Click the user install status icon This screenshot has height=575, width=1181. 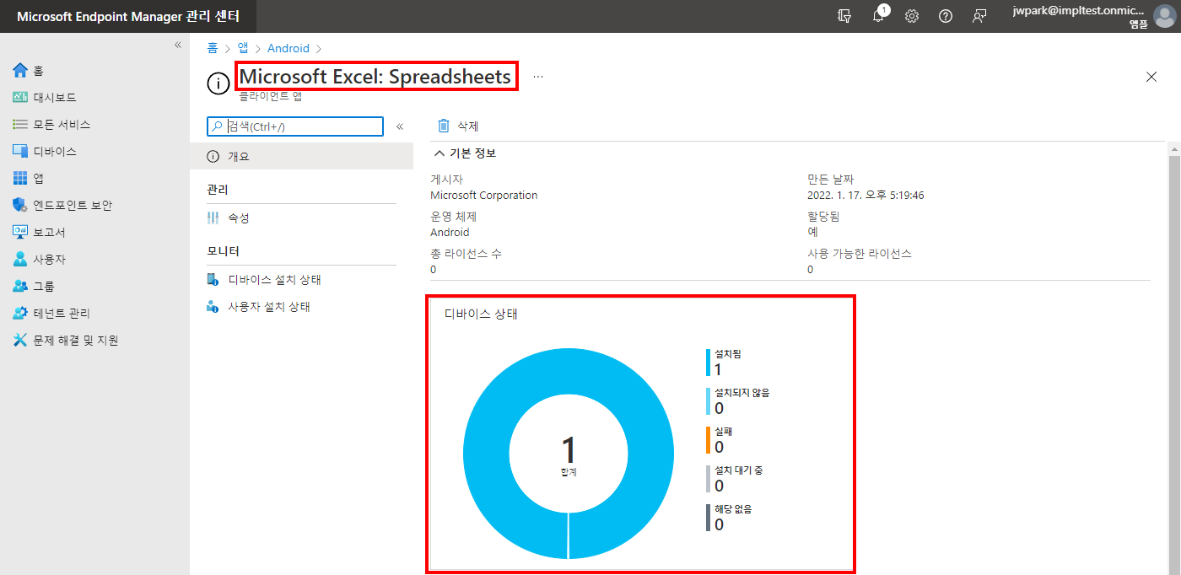(x=213, y=306)
